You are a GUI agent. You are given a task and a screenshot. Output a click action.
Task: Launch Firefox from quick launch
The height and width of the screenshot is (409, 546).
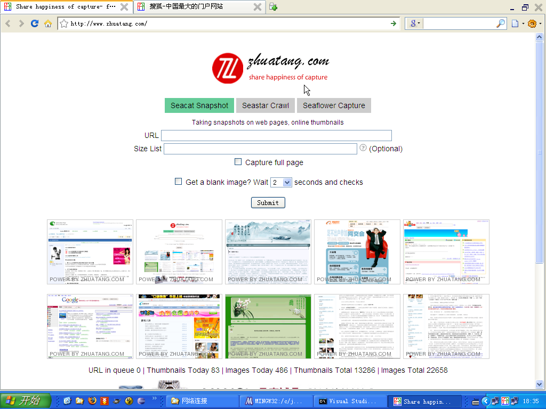click(x=92, y=400)
